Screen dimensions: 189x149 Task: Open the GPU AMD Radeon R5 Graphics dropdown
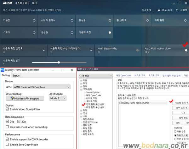coord(42,87)
